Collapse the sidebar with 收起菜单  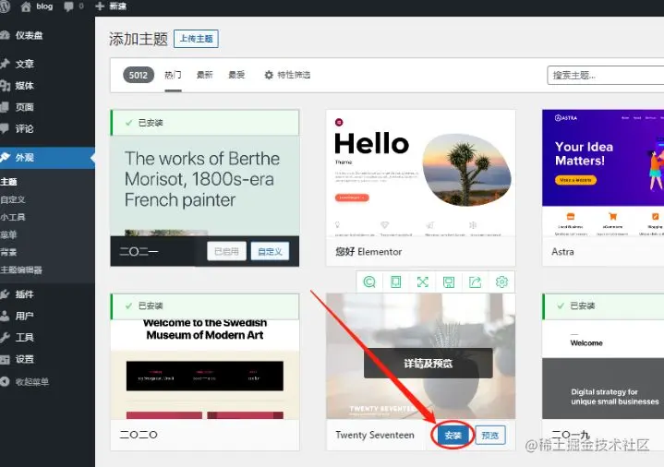click(x=25, y=381)
